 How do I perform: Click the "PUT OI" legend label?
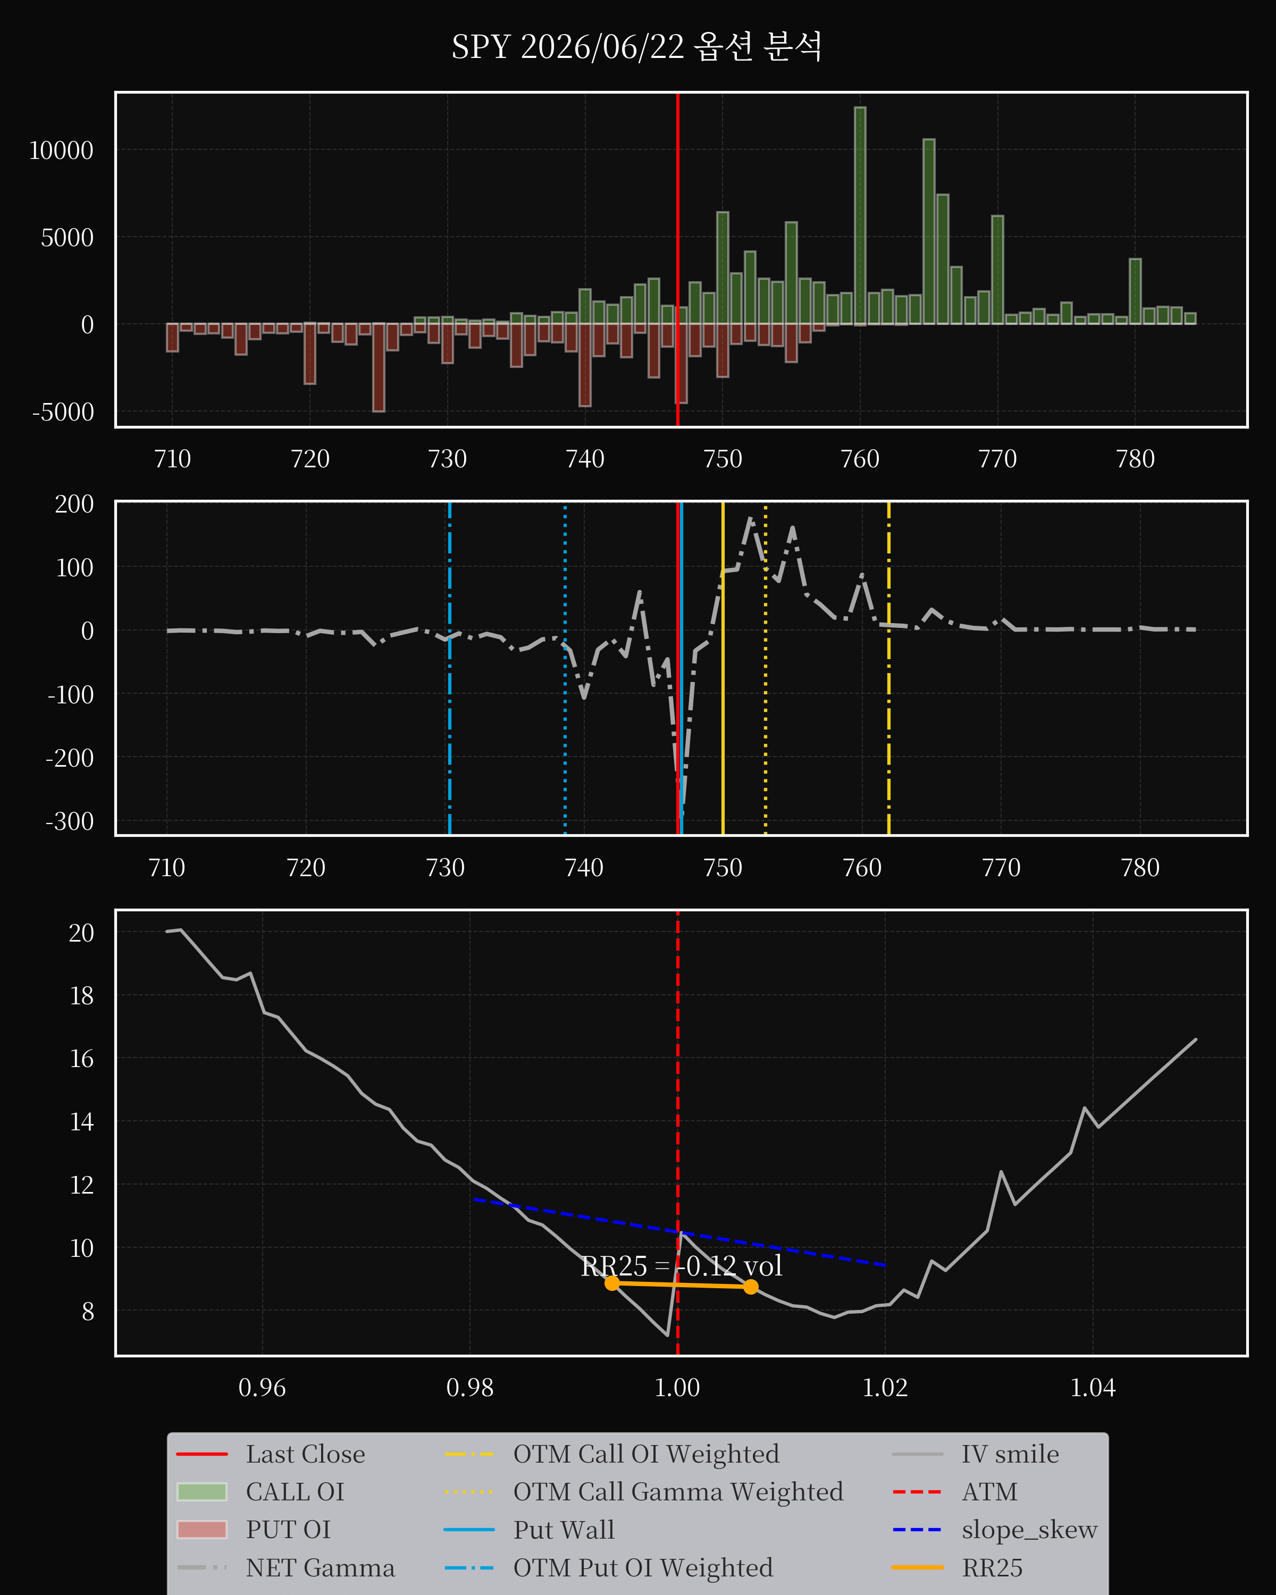(x=289, y=1530)
